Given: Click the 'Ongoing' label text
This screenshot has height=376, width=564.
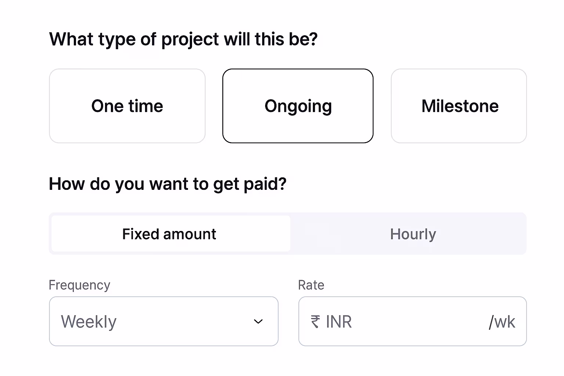Looking at the screenshot, I should (x=298, y=106).
